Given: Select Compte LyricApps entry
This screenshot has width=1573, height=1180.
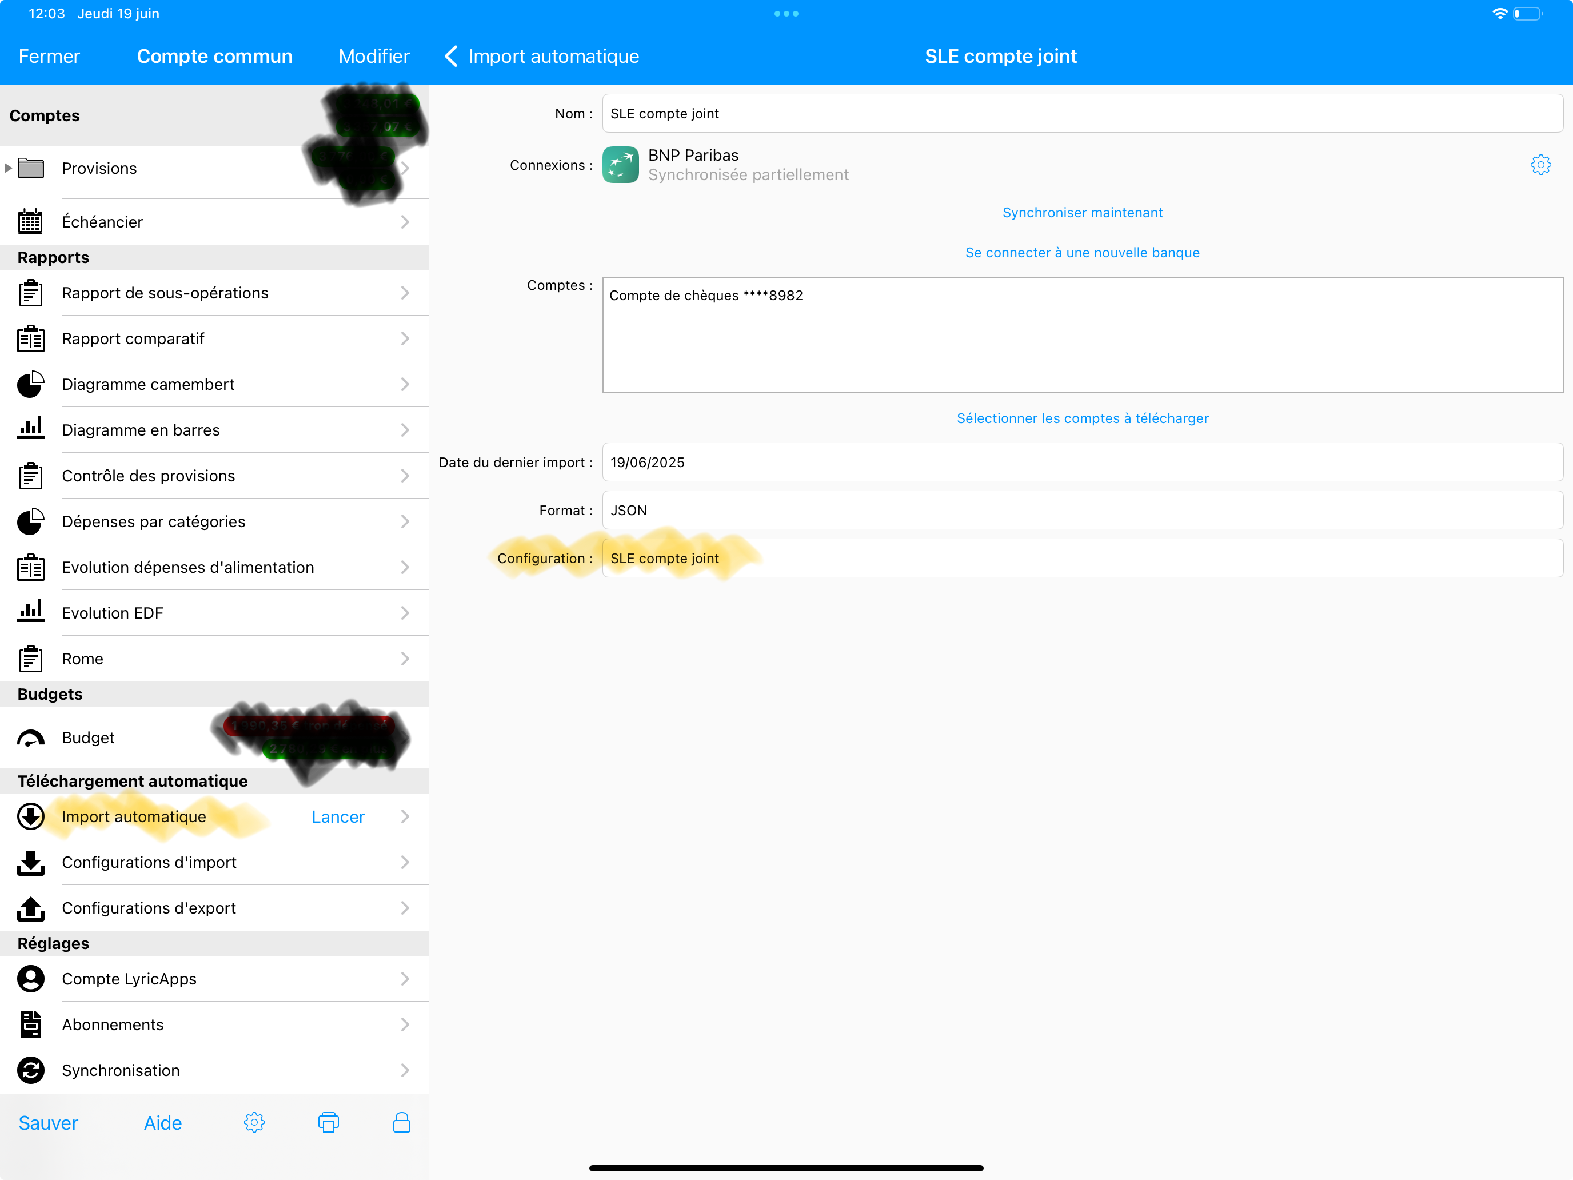Looking at the screenshot, I should [214, 979].
